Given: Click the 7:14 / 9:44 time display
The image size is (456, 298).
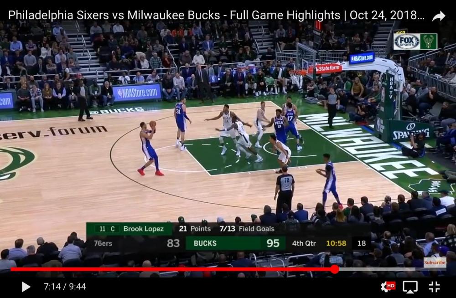Looking at the screenshot, I should [65, 287].
